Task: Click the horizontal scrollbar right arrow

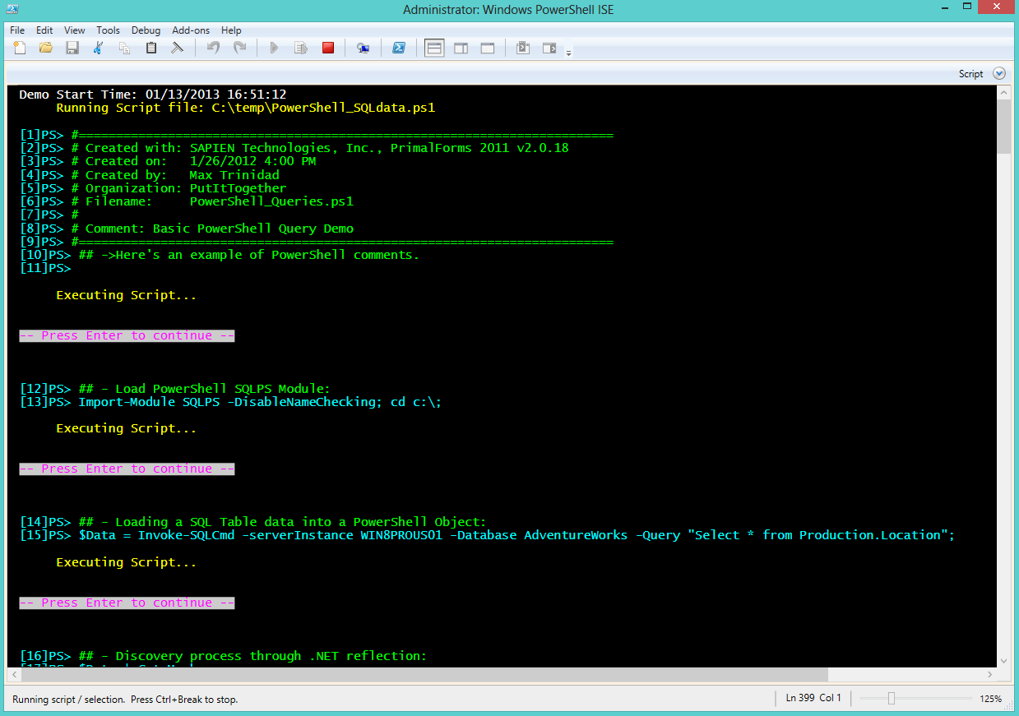Action: coord(990,674)
